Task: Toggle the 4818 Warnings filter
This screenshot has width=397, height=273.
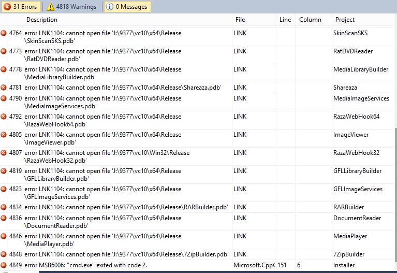Action: [72, 7]
